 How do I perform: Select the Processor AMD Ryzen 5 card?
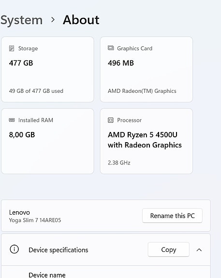pos(147,141)
